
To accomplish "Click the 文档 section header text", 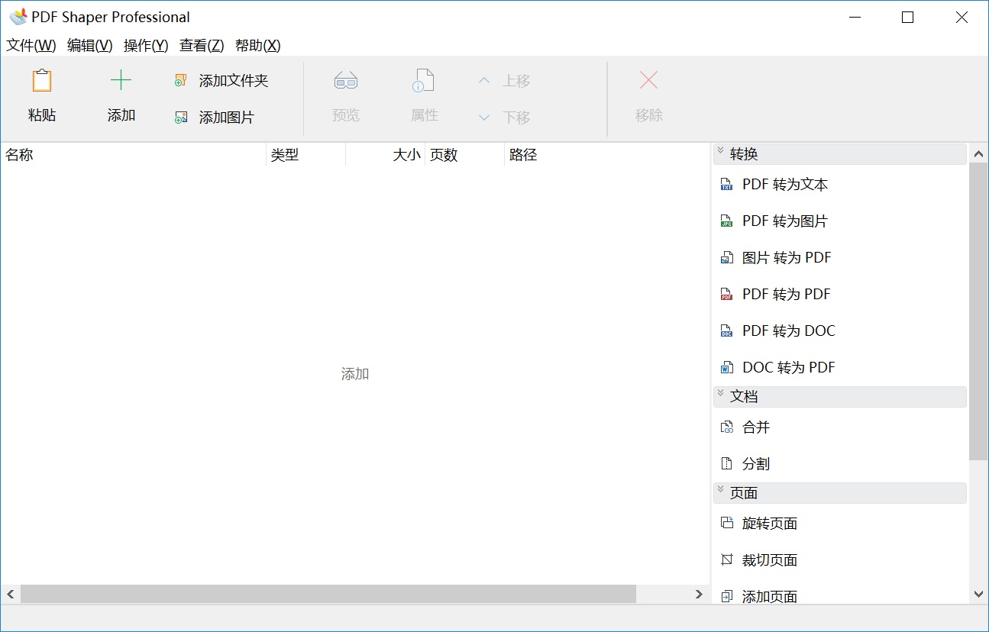I will (744, 397).
